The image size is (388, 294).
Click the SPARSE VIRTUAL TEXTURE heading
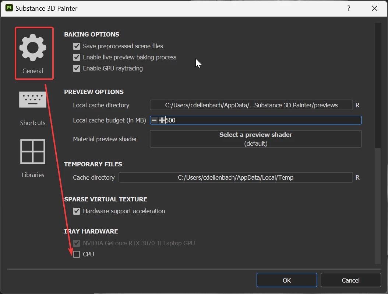[105, 199]
